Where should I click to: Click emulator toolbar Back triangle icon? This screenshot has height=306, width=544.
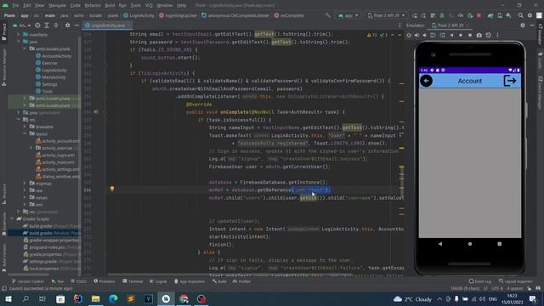click(x=451, y=35)
